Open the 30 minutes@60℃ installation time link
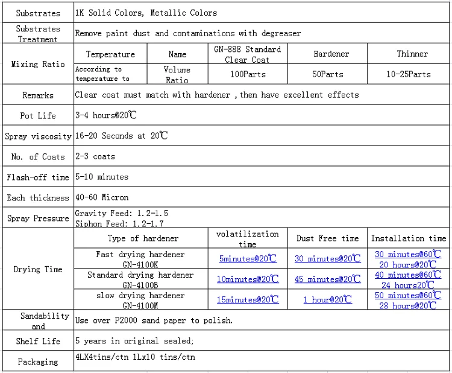Viewport: 452px width, 373px height. click(408, 255)
